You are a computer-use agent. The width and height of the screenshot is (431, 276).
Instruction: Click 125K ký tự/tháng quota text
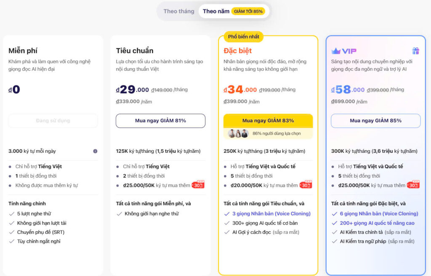[158, 151]
